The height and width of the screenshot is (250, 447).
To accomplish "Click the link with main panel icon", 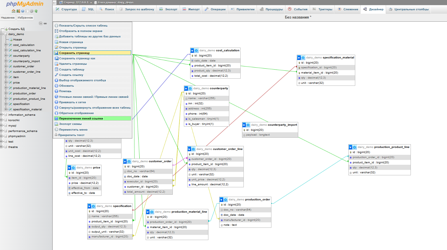I will (x=45, y=23).
